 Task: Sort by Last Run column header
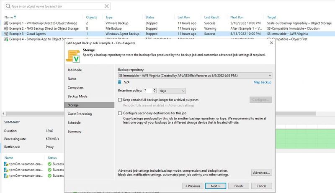(x=183, y=17)
